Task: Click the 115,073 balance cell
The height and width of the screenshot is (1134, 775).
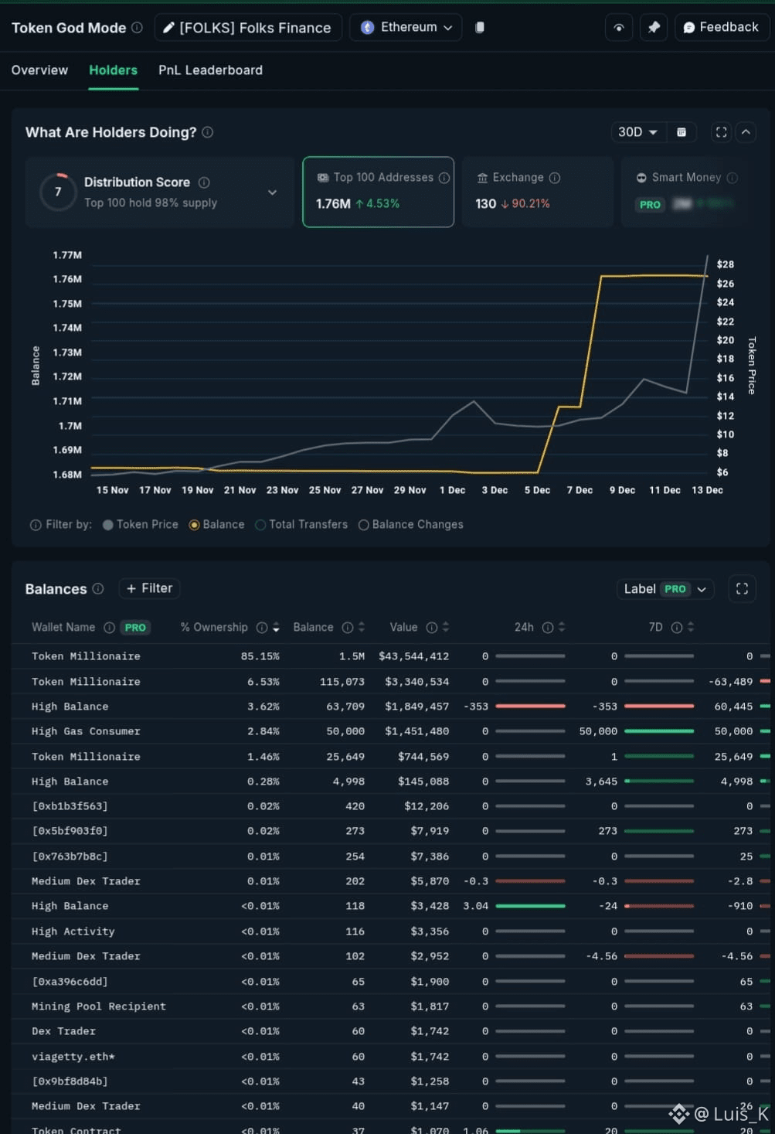Action: click(342, 682)
